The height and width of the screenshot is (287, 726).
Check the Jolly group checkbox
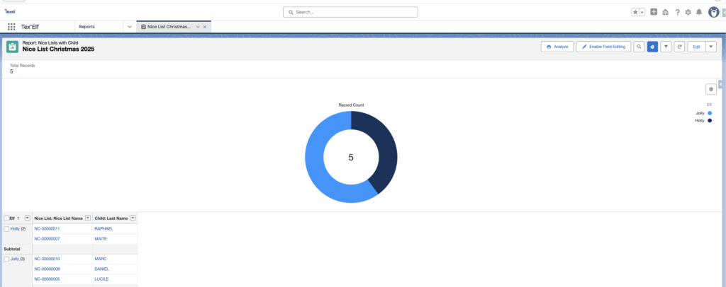tap(7, 259)
